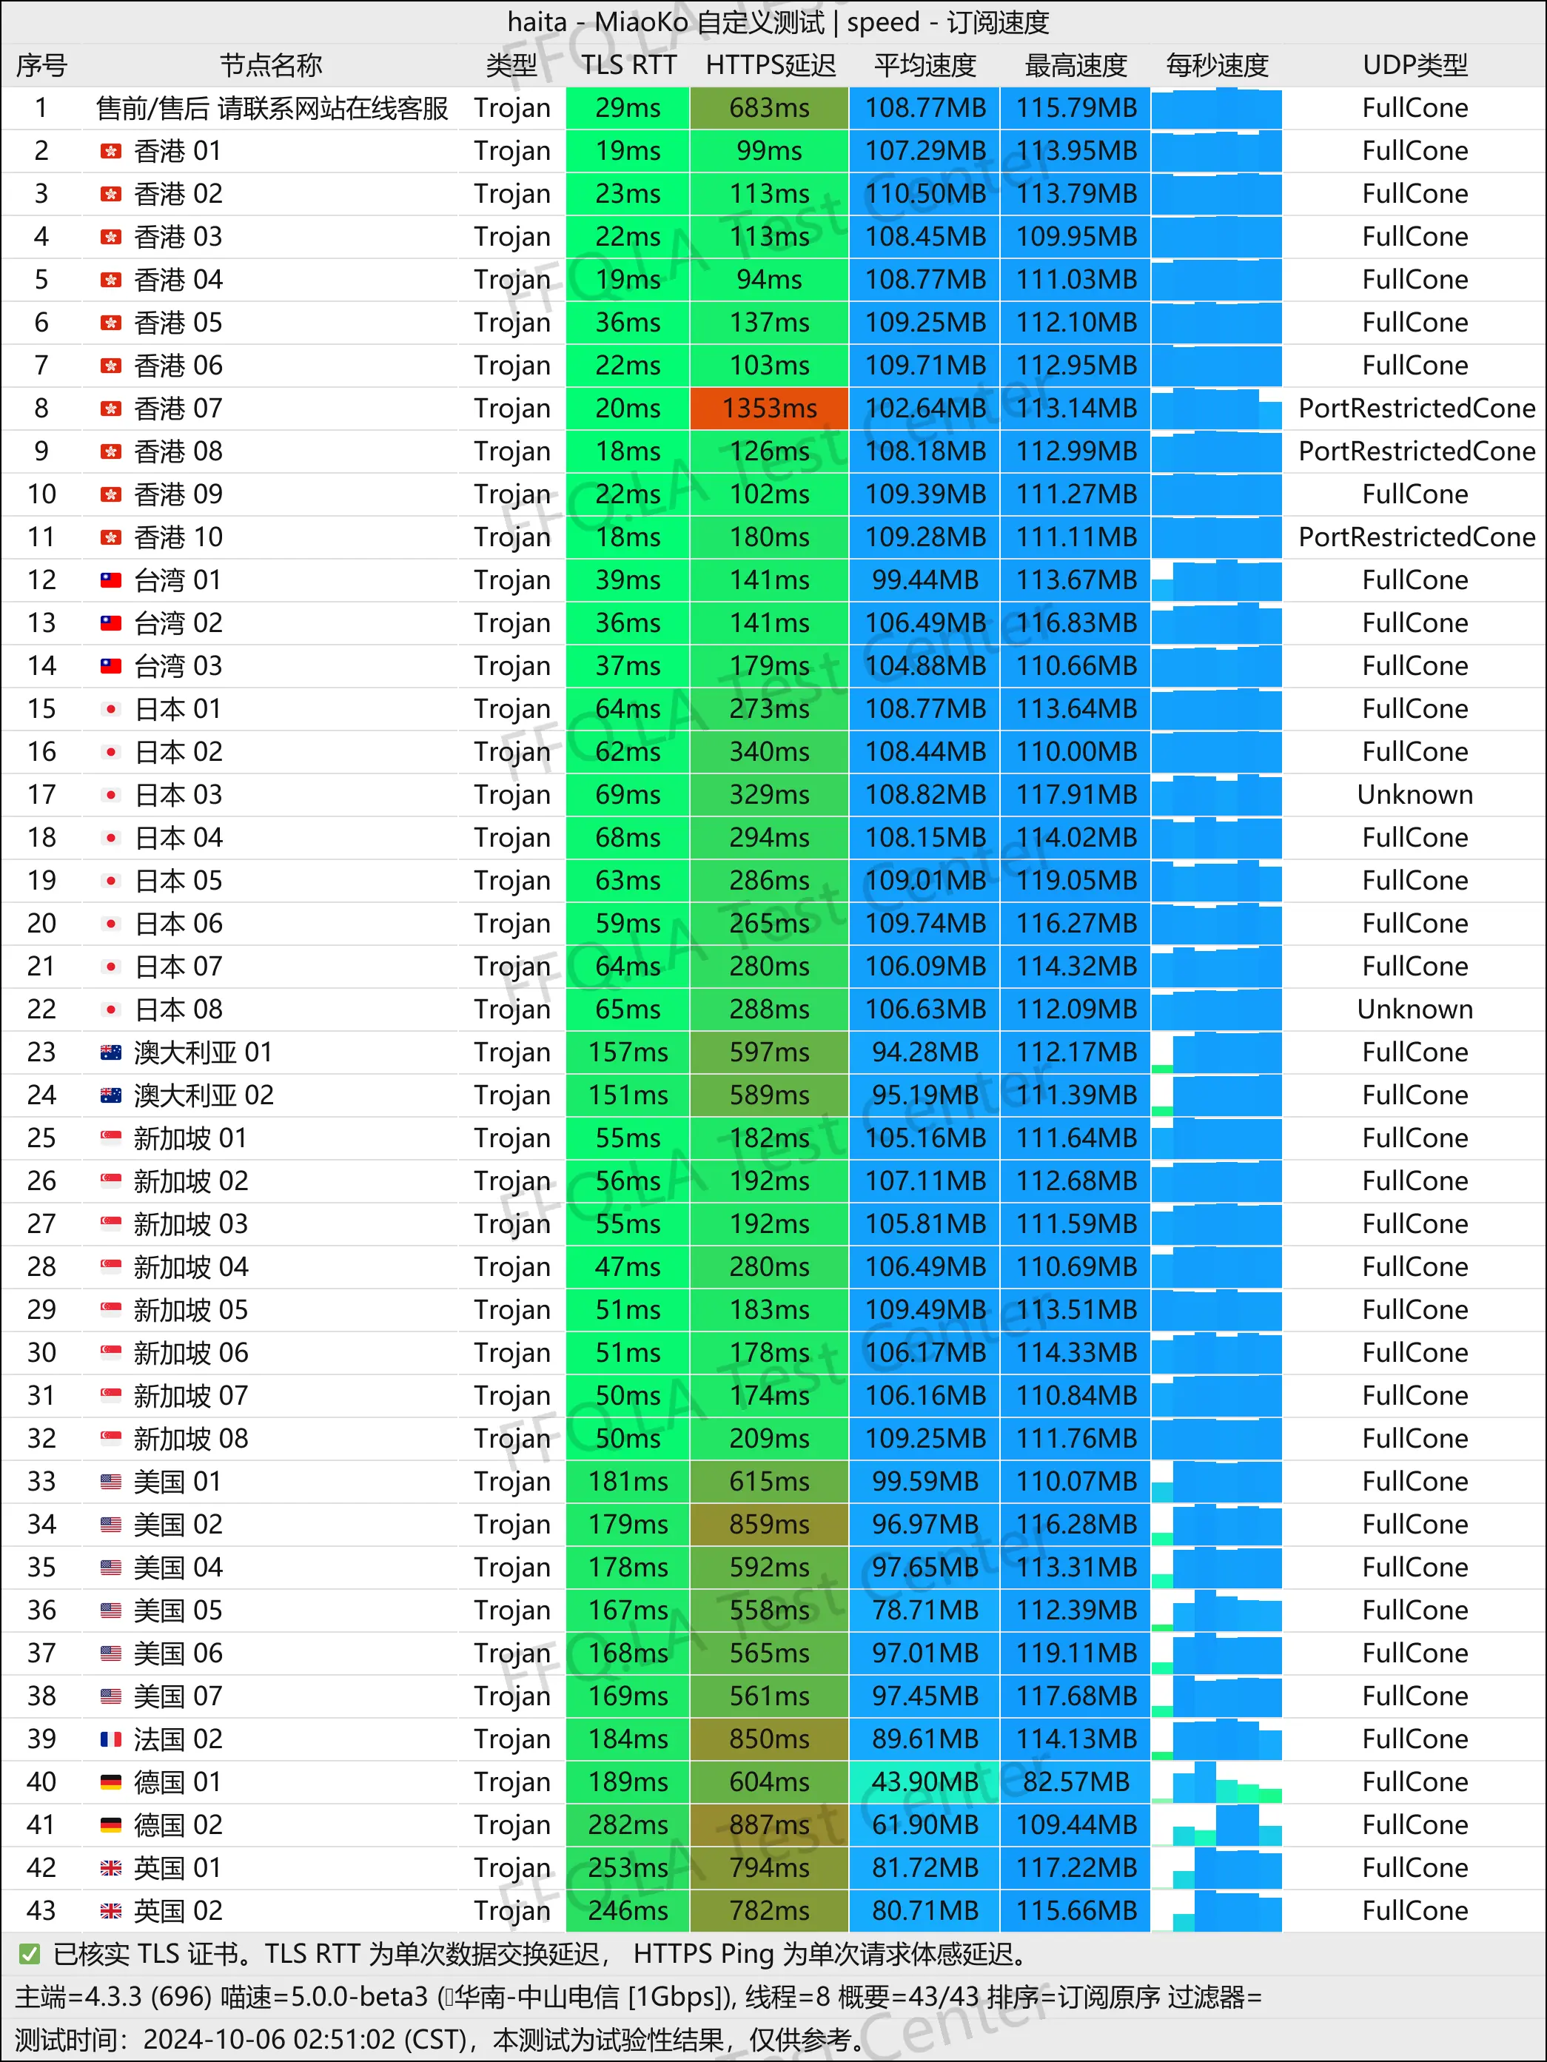
Task: Click the 887ms HTTPS latency cell
Action: coord(769,1824)
